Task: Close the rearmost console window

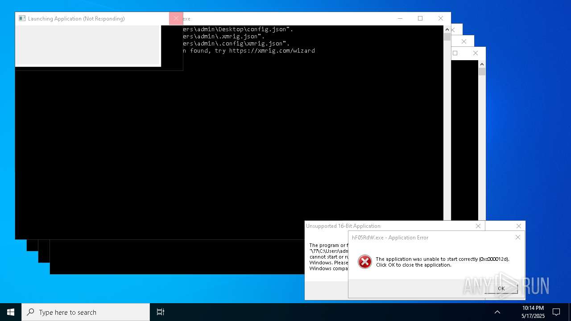Action: tap(475, 53)
